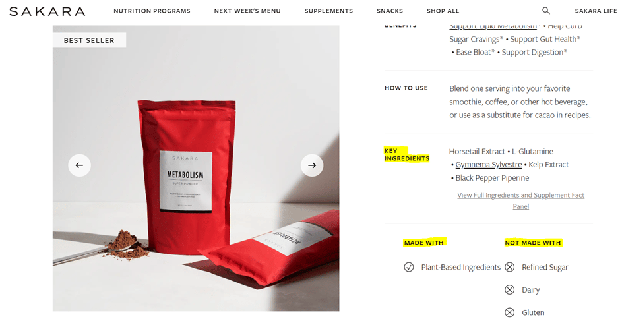
Task: Open the Supplements menu
Action: point(328,11)
